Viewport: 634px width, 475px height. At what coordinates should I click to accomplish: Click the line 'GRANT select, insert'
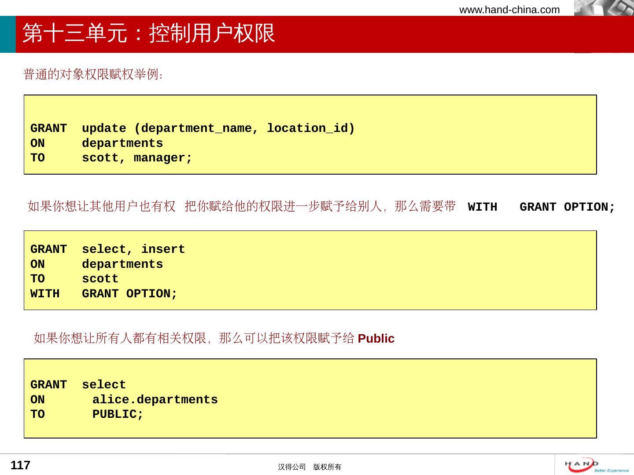point(107,249)
